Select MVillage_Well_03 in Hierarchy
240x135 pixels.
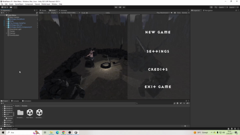pyautogui.click(x=16, y=25)
